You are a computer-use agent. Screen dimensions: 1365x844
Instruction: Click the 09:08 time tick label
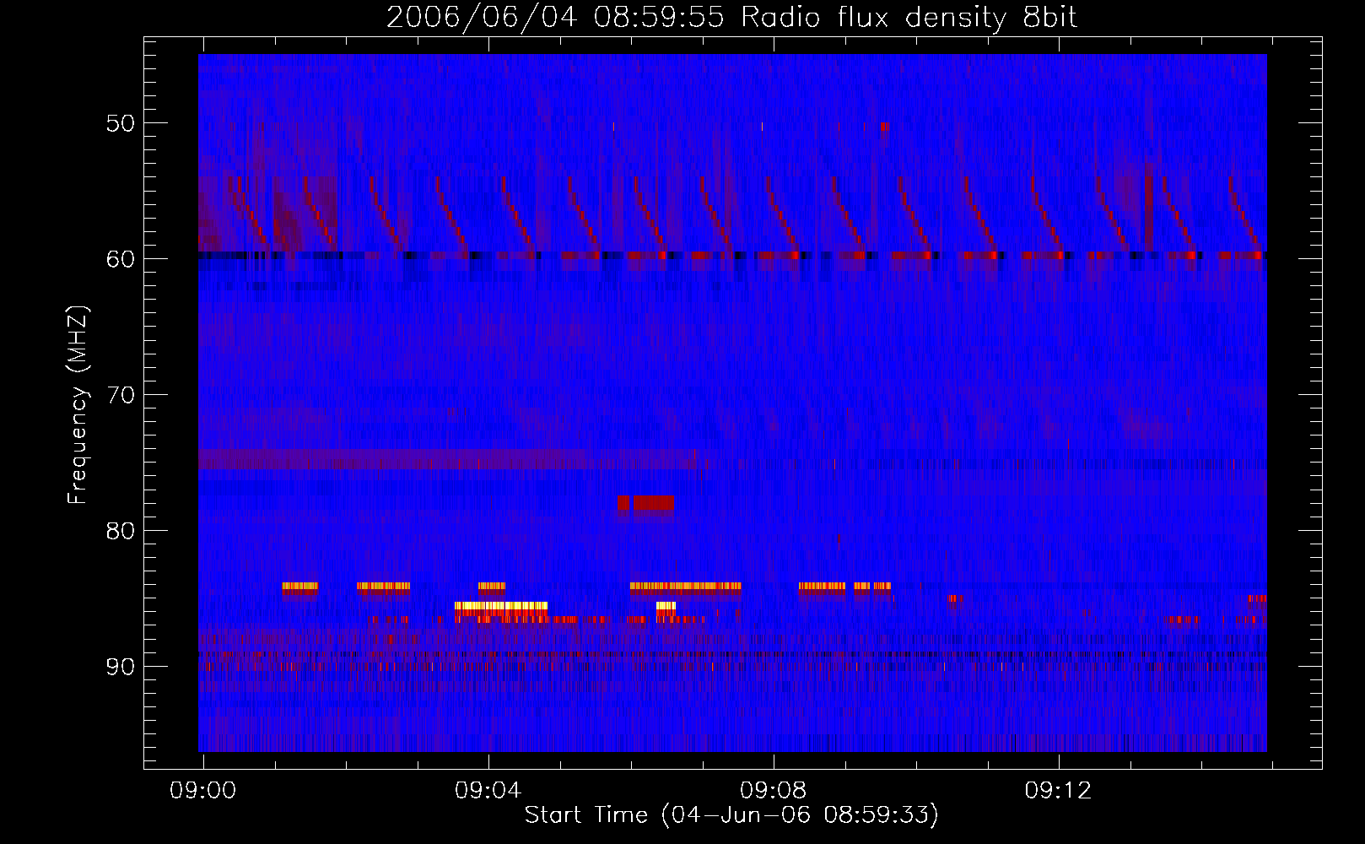773,791
